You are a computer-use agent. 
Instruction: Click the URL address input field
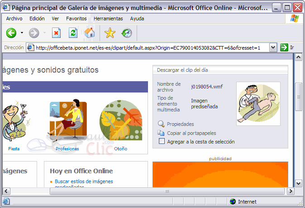(x=149, y=47)
